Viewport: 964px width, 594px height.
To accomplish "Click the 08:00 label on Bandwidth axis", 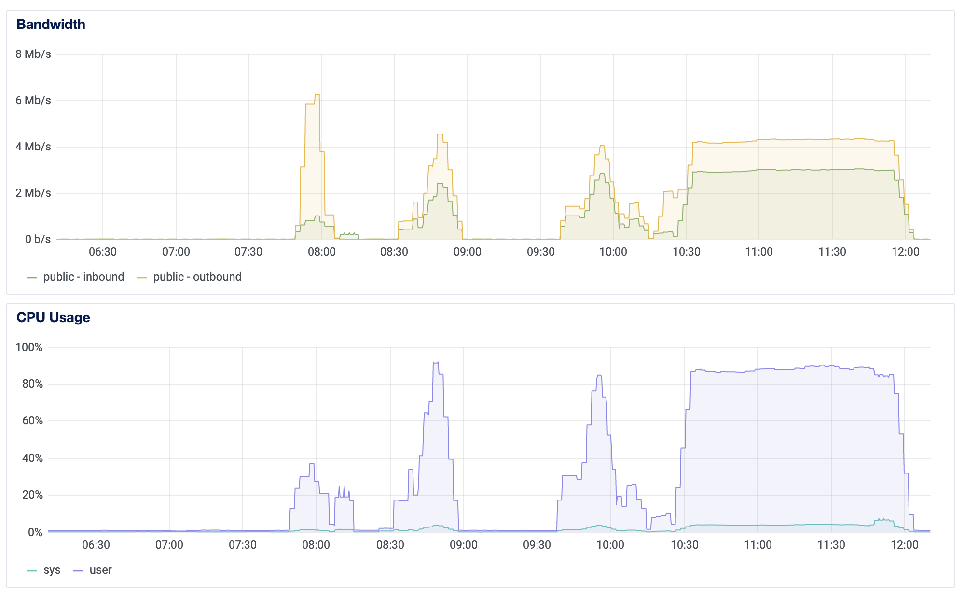I will 321,252.
